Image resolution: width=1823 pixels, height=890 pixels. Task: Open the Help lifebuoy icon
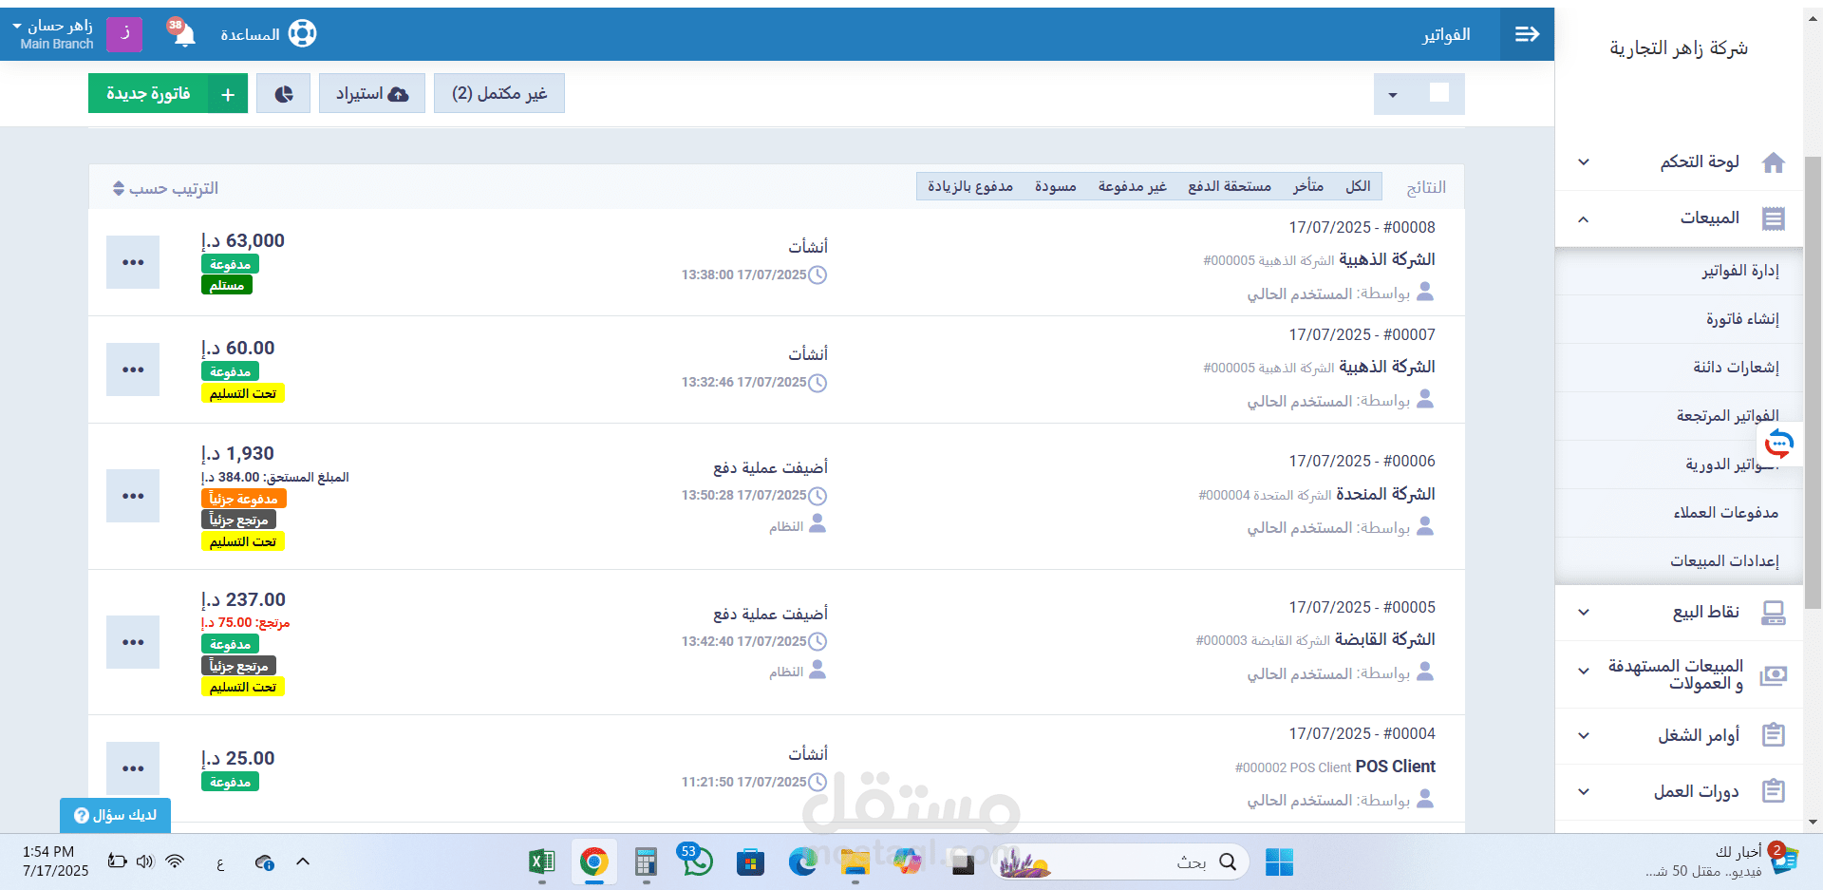coord(302,33)
